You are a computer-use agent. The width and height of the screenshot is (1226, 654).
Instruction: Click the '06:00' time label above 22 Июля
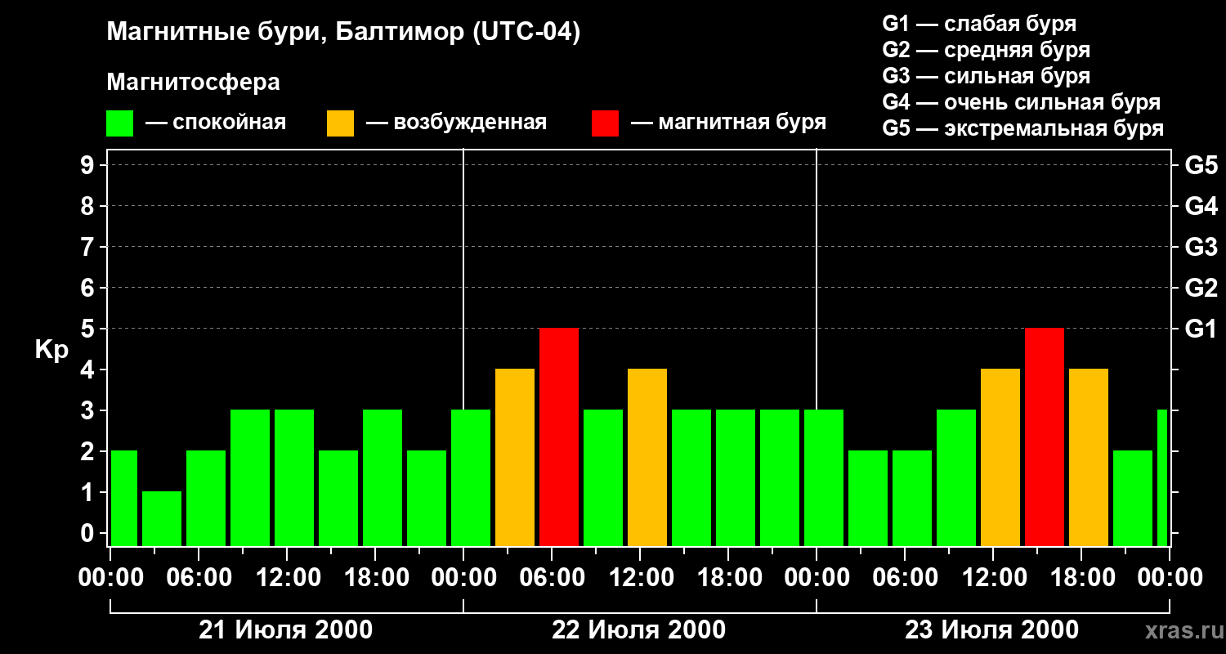click(x=552, y=577)
